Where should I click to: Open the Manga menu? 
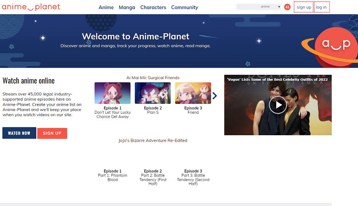127,7
